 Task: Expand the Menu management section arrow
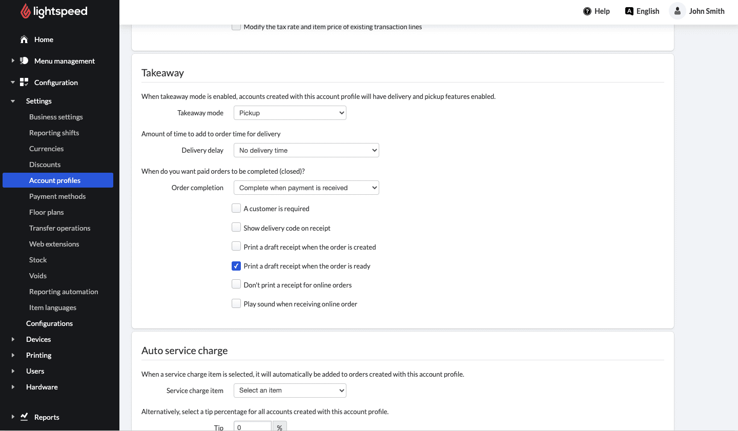pos(13,60)
